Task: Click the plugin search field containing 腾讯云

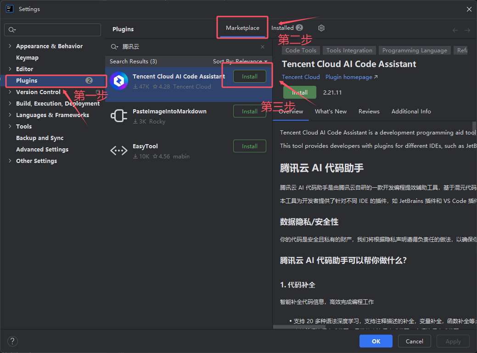Action: [189, 47]
